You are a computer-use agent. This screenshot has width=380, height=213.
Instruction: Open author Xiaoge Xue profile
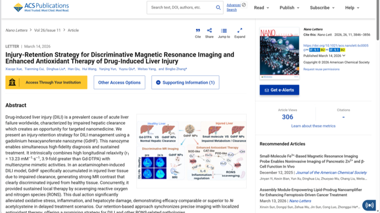pyautogui.click(x=14, y=69)
